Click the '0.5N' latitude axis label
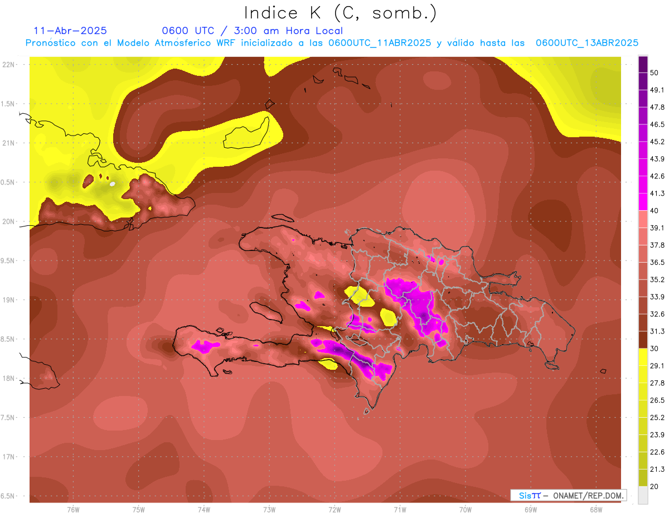This screenshot has width=669, height=517. [8, 182]
